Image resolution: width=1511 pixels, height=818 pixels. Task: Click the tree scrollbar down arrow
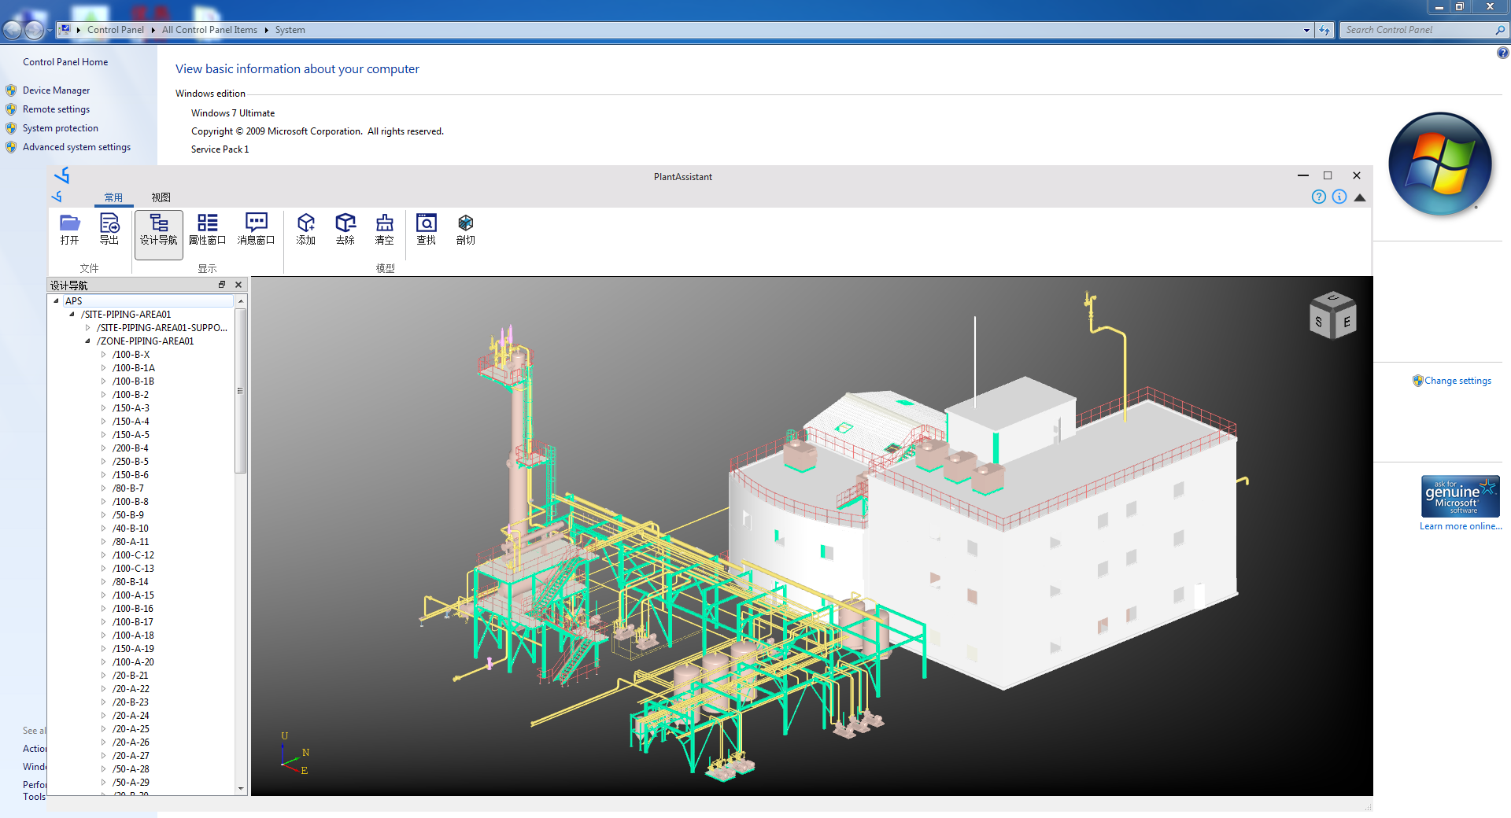click(241, 788)
